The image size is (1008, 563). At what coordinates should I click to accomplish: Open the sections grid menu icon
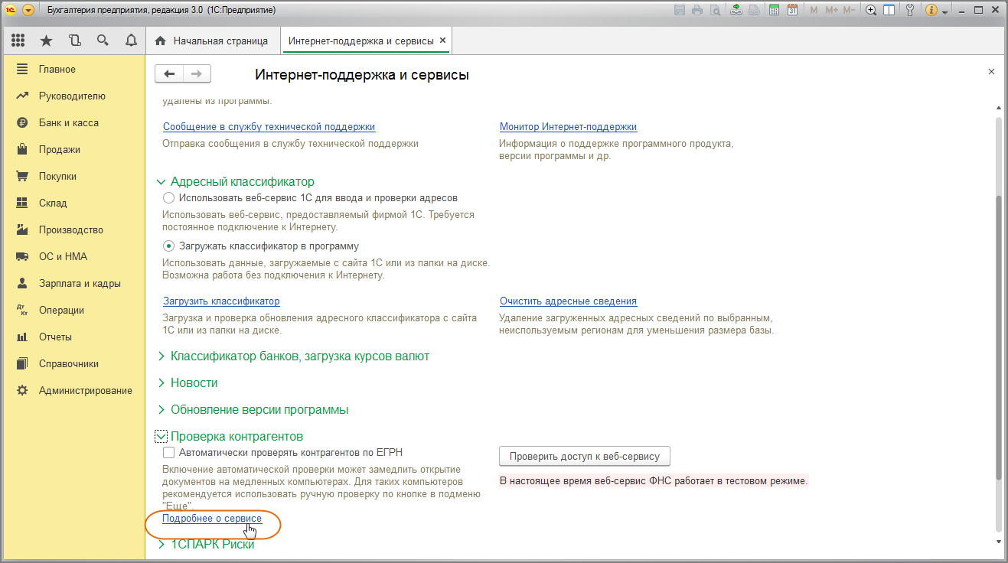click(18, 41)
